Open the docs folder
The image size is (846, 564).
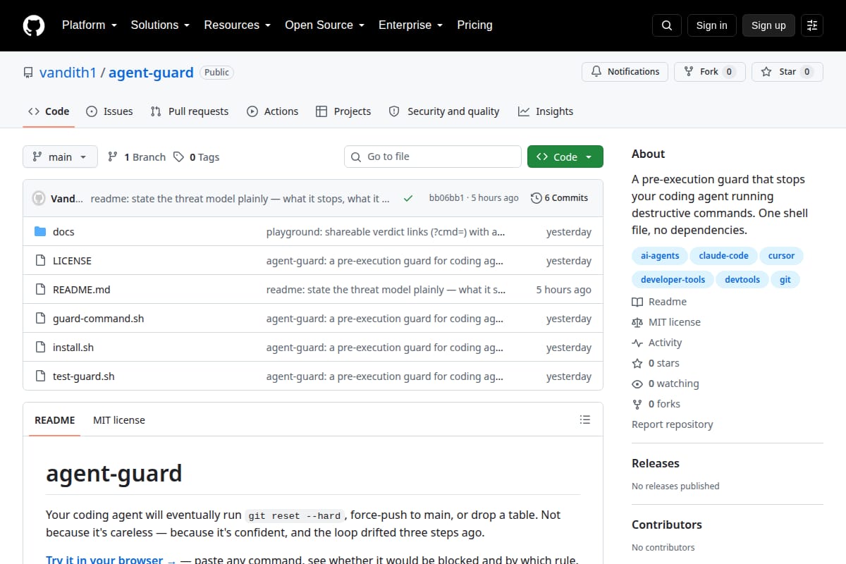coord(63,232)
